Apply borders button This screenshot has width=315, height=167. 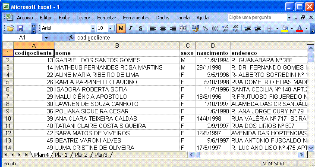271,29
